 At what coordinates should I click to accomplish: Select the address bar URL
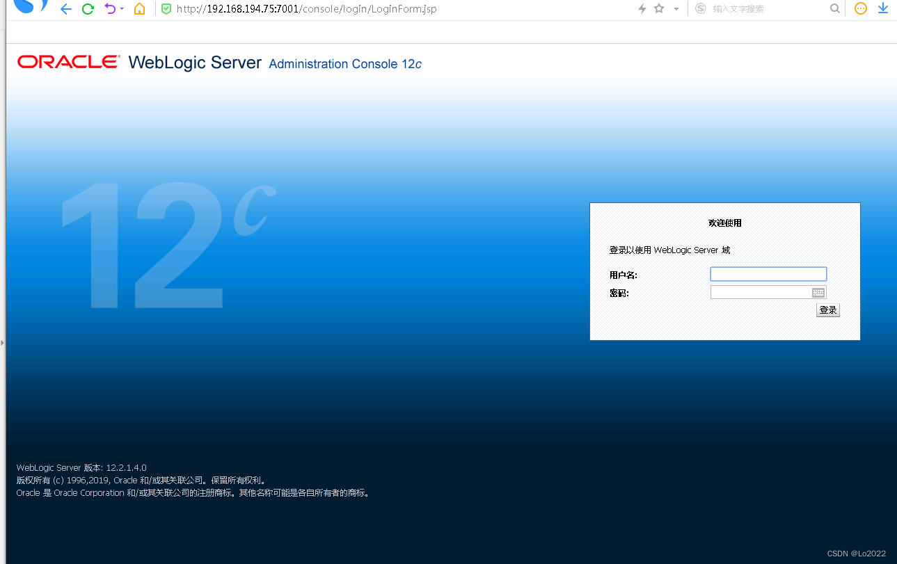[307, 9]
